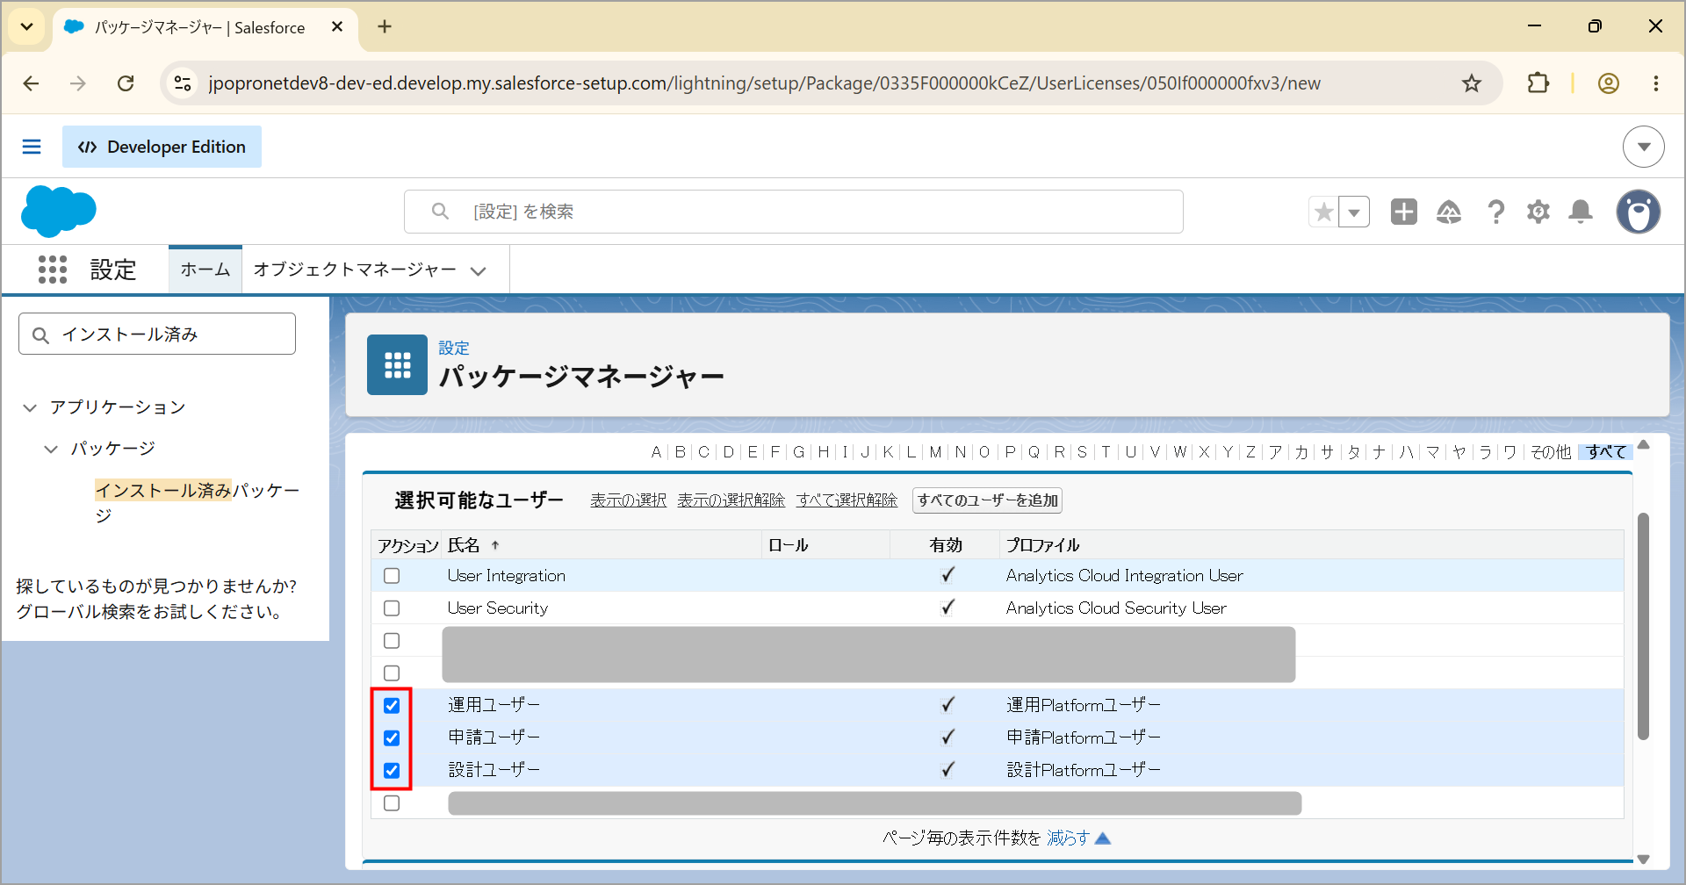Collapse the パッケージ tree node
Screen dimensions: 1686x885
[51, 449]
